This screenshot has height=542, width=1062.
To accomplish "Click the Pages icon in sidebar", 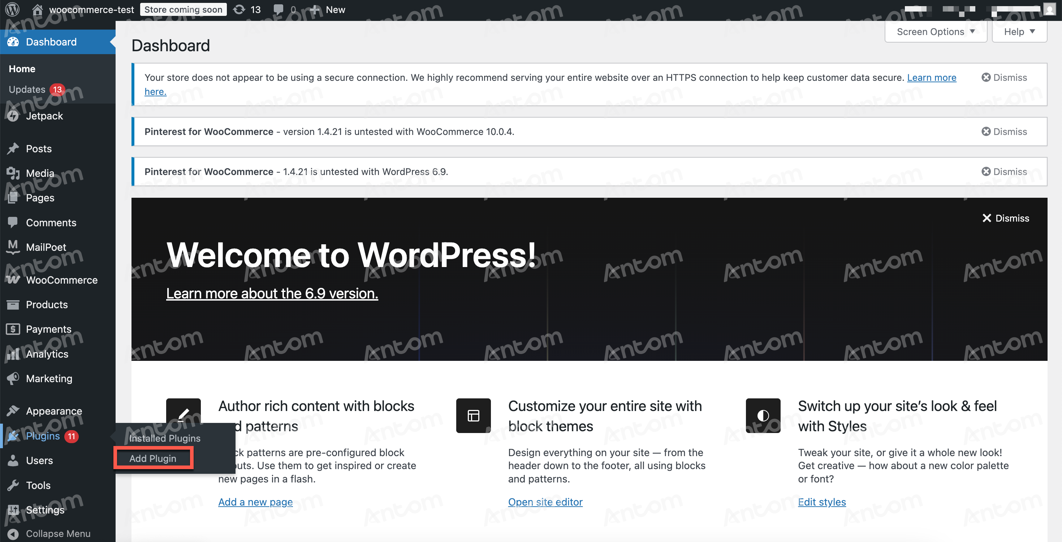I will 13,198.
